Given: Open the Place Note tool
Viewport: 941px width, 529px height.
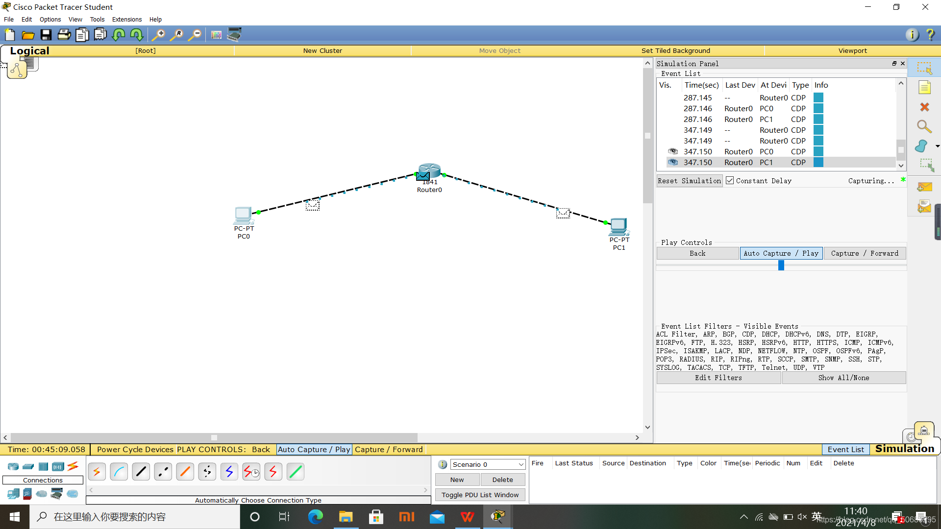Looking at the screenshot, I should click(x=924, y=88).
